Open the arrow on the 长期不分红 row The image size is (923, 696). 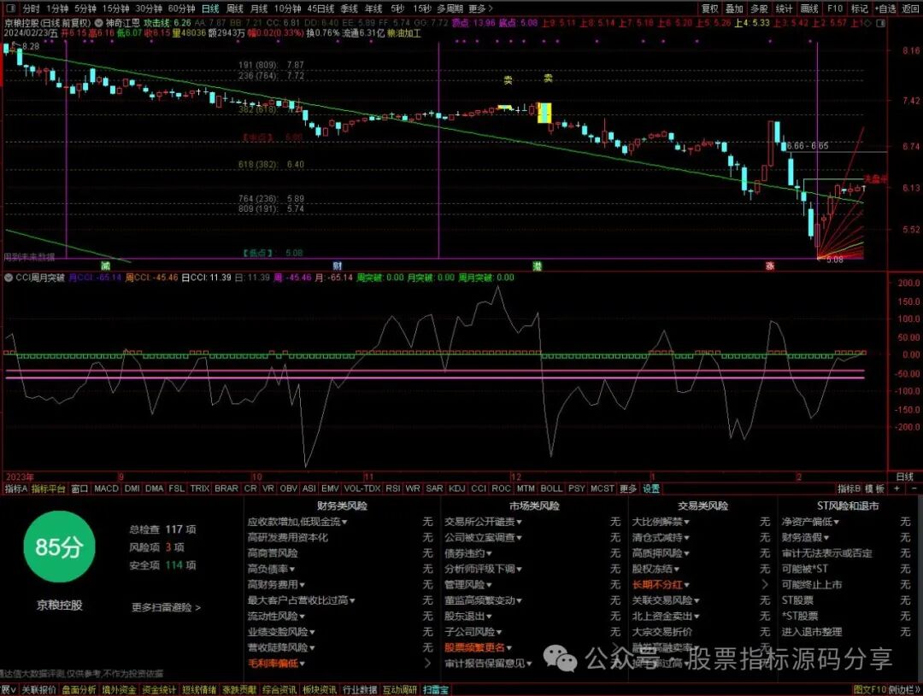[x=765, y=585]
